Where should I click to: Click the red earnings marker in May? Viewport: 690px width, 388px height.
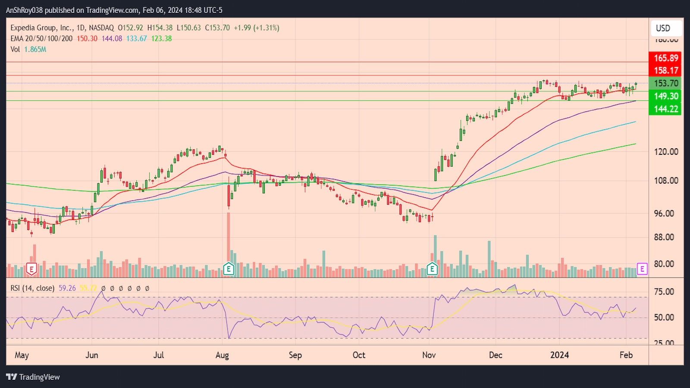point(31,269)
